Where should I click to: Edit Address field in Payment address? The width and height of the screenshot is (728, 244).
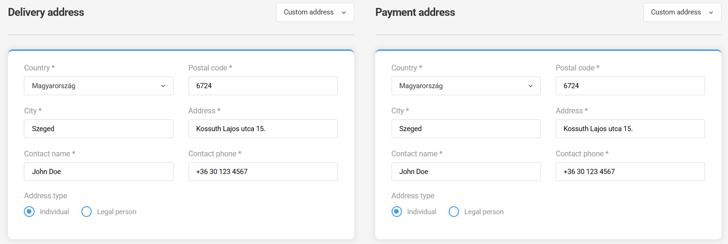pyautogui.click(x=630, y=129)
